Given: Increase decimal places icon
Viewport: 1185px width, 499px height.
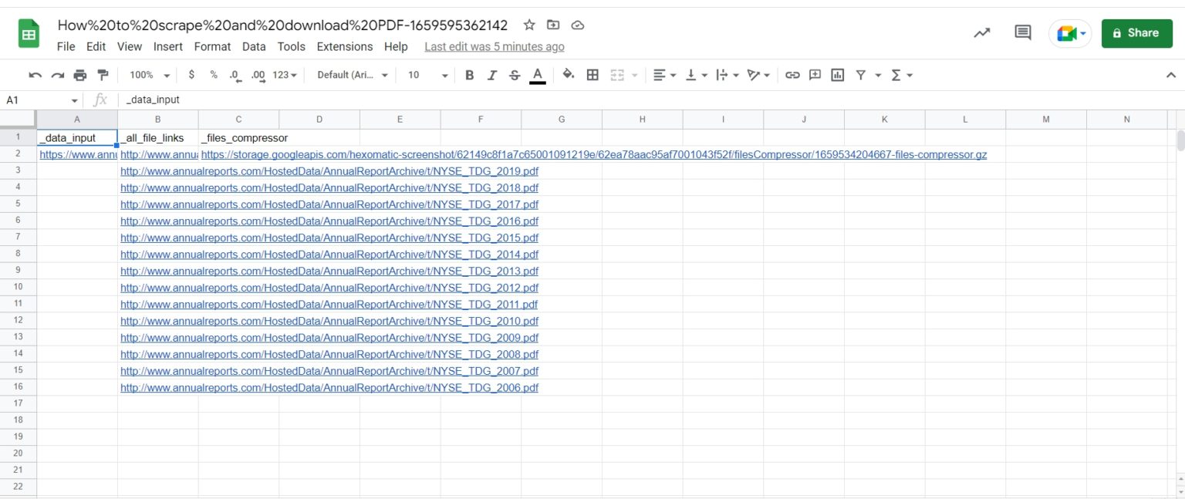Looking at the screenshot, I should click(x=258, y=75).
